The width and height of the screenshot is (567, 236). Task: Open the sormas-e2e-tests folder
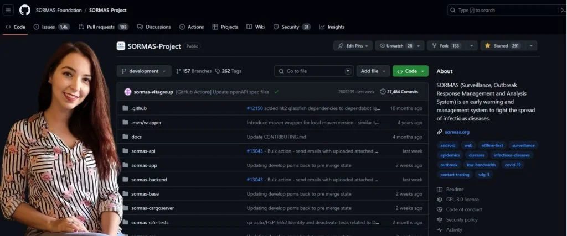[150, 222]
